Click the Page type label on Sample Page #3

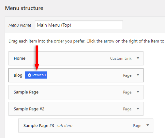[137, 126]
